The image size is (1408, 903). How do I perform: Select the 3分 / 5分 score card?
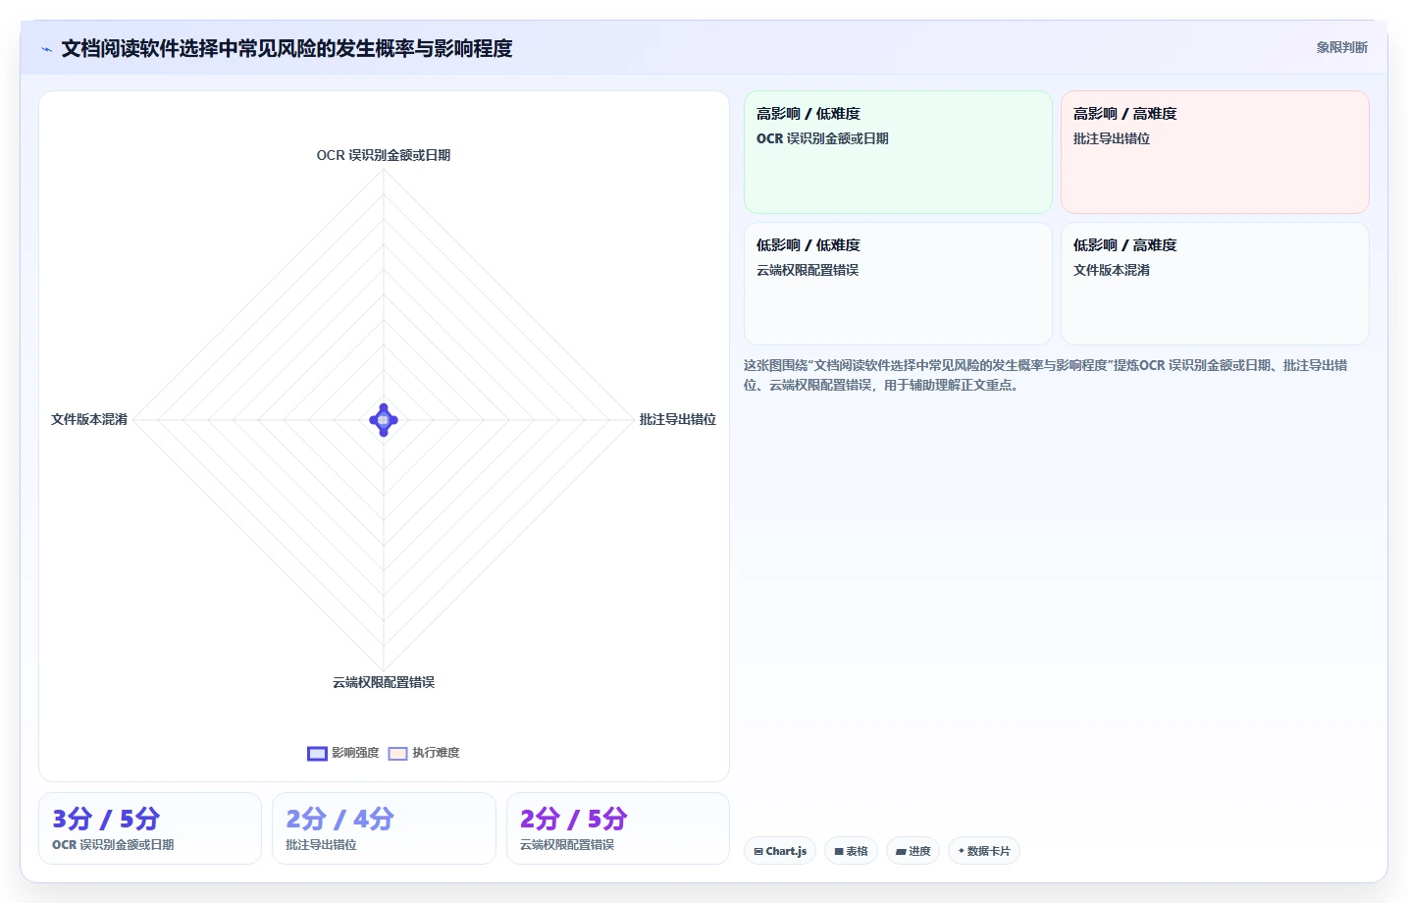point(150,828)
